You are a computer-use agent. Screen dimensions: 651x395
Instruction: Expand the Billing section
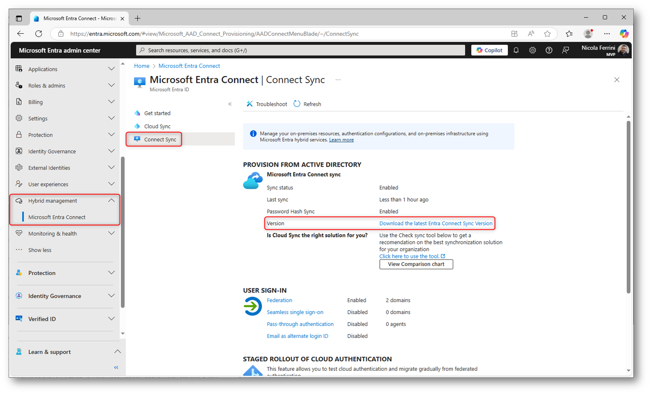click(x=65, y=102)
